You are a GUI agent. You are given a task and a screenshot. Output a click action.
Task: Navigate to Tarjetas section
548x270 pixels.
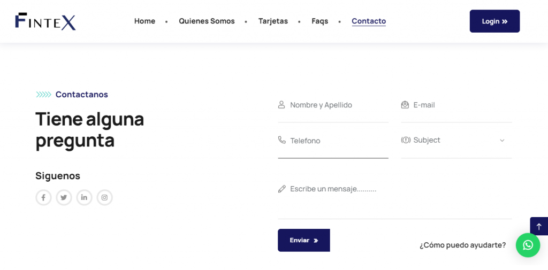click(273, 21)
